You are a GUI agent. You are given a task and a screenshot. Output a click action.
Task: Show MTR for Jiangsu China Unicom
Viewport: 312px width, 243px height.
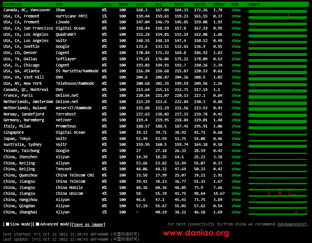click(236, 193)
